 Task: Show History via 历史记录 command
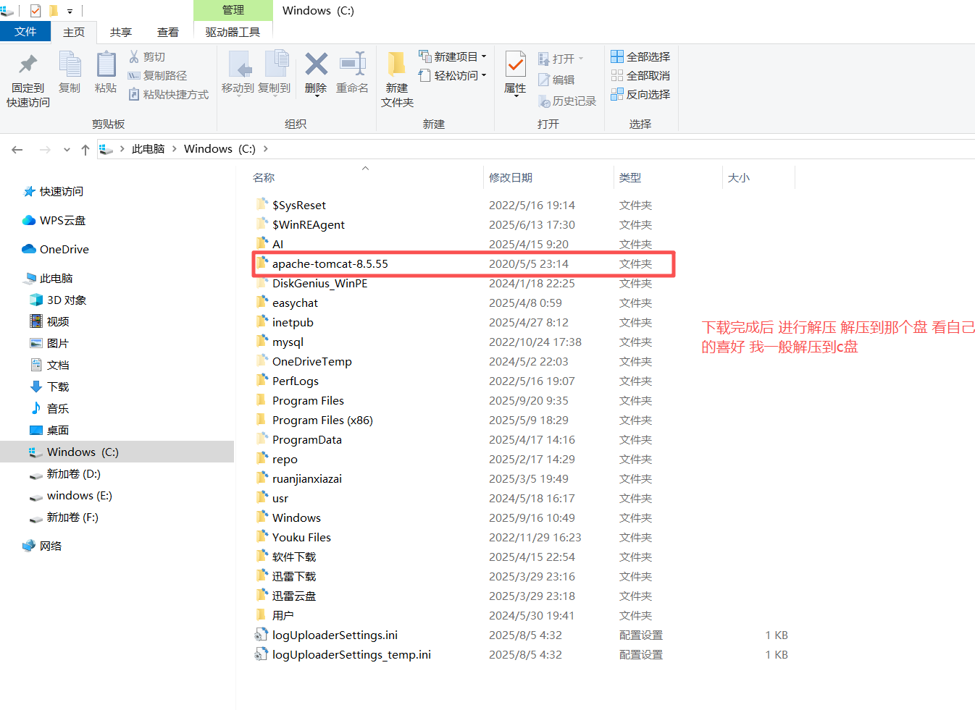[x=567, y=101]
